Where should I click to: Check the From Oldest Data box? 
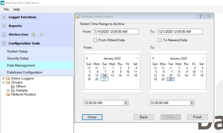click(x=95, y=40)
